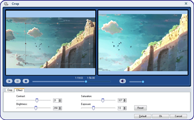The width and height of the screenshot is (194, 120).
Task: Stop the video playback
Action: click(26, 81)
